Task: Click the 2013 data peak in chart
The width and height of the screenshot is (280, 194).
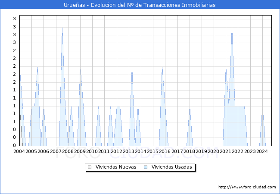Action: (132, 67)
